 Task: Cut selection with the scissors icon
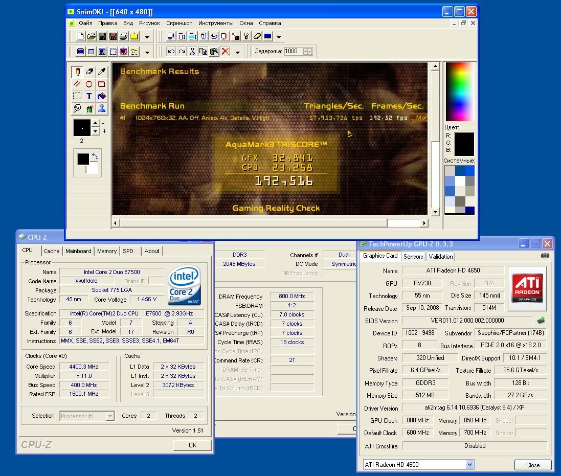[x=192, y=52]
